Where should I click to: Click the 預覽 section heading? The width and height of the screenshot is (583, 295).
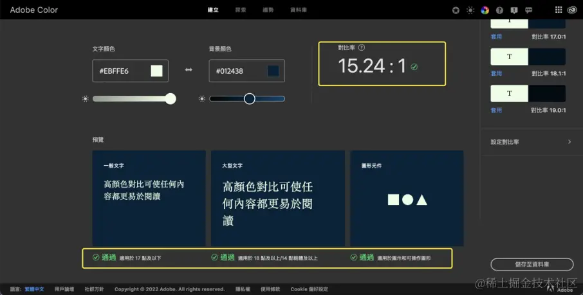point(98,139)
